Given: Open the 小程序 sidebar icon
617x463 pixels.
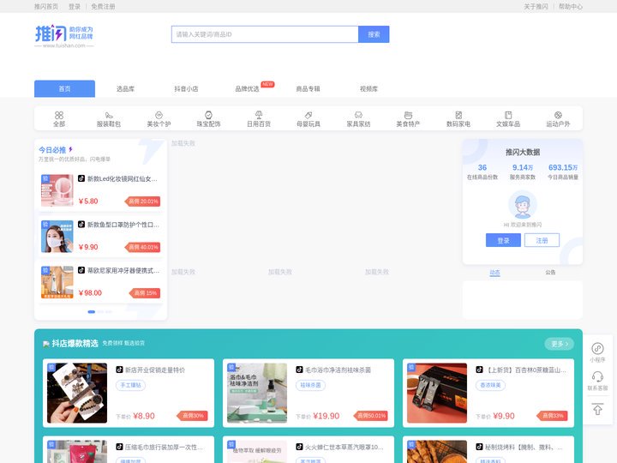Looking at the screenshot, I should (x=598, y=348).
